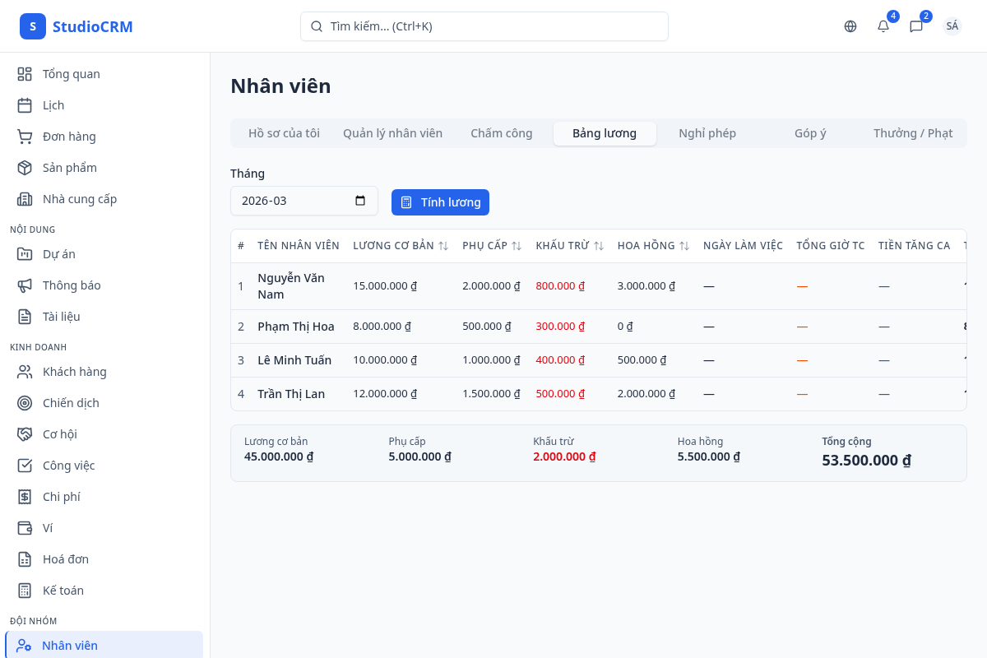This screenshot has width=987, height=658.
Task: Focus the Tìm kiếm search box
Action: 484,26
